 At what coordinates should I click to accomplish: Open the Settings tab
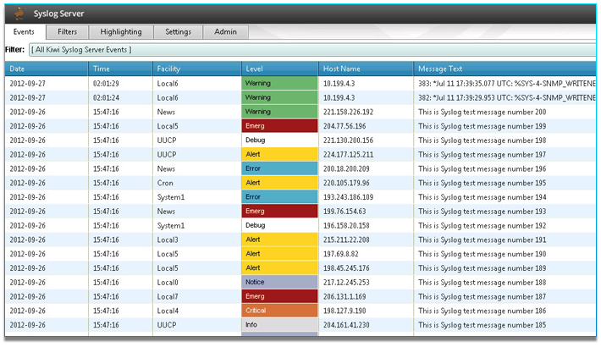[178, 32]
